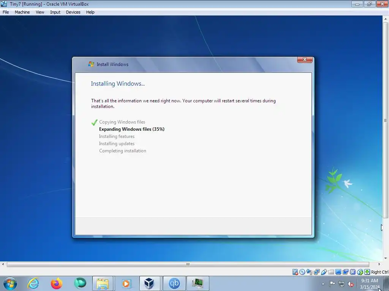389x291 pixels.
Task: Launch Firefox from the taskbar
Action: [x=57, y=283]
